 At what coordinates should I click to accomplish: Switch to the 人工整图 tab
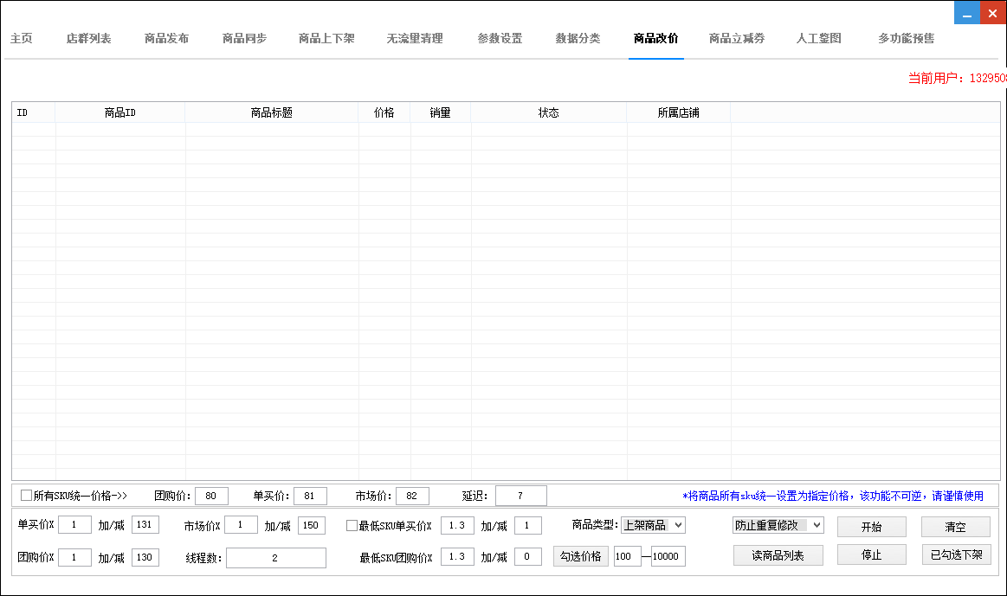[818, 39]
